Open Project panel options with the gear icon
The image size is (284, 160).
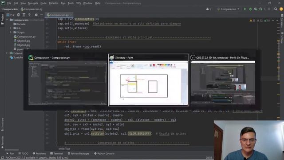coord(36,15)
